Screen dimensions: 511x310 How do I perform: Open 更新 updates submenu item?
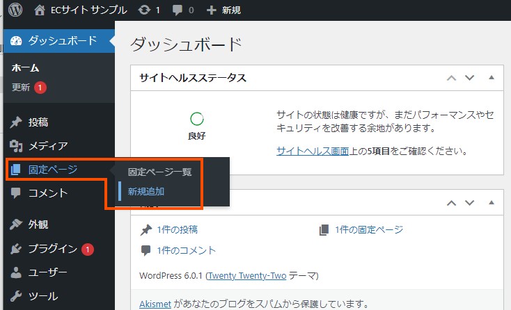pyautogui.click(x=21, y=88)
